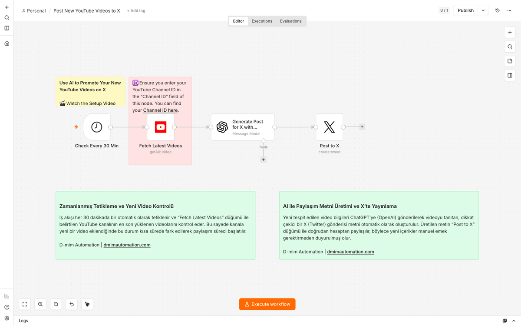The height and width of the screenshot is (326, 521).
Task: Go to home via the house icon
Action: click(x=7, y=43)
